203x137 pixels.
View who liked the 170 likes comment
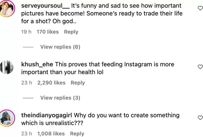48,32
